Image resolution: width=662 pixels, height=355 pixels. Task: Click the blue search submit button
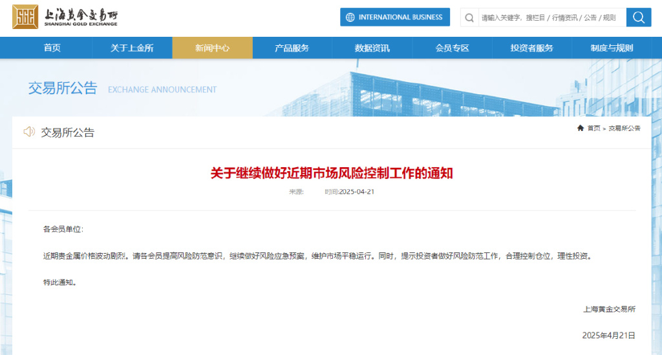point(638,17)
